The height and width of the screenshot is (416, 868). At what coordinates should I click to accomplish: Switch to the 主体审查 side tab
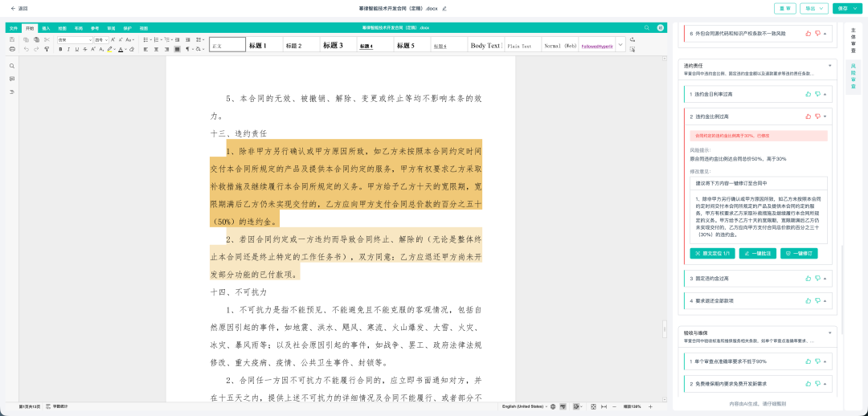click(x=853, y=40)
